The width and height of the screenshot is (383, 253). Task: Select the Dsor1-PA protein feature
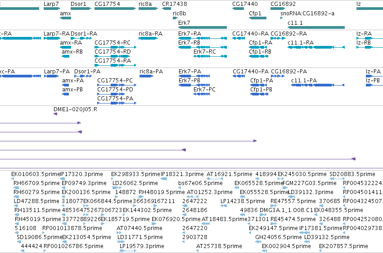83,76
